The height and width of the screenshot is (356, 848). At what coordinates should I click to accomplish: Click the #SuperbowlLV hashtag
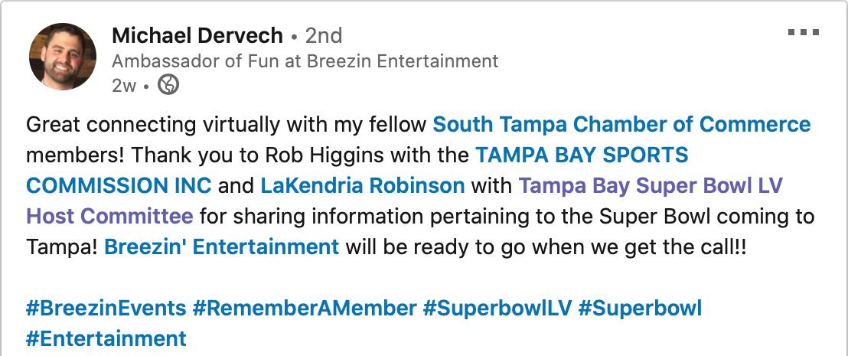point(497,309)
